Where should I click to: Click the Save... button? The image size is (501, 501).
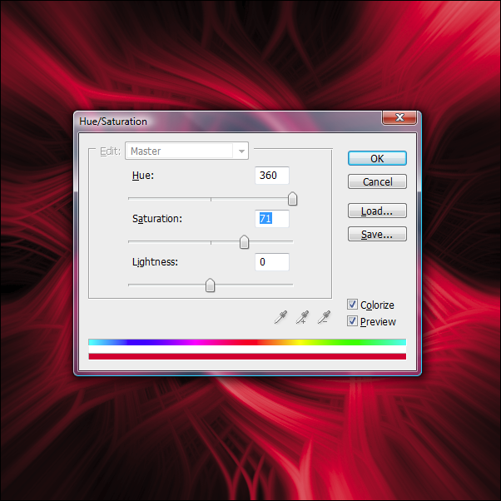coord(377,235)
